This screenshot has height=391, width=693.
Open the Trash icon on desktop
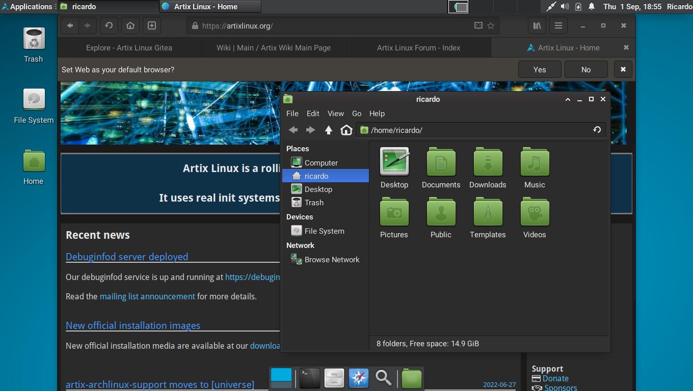34,45
